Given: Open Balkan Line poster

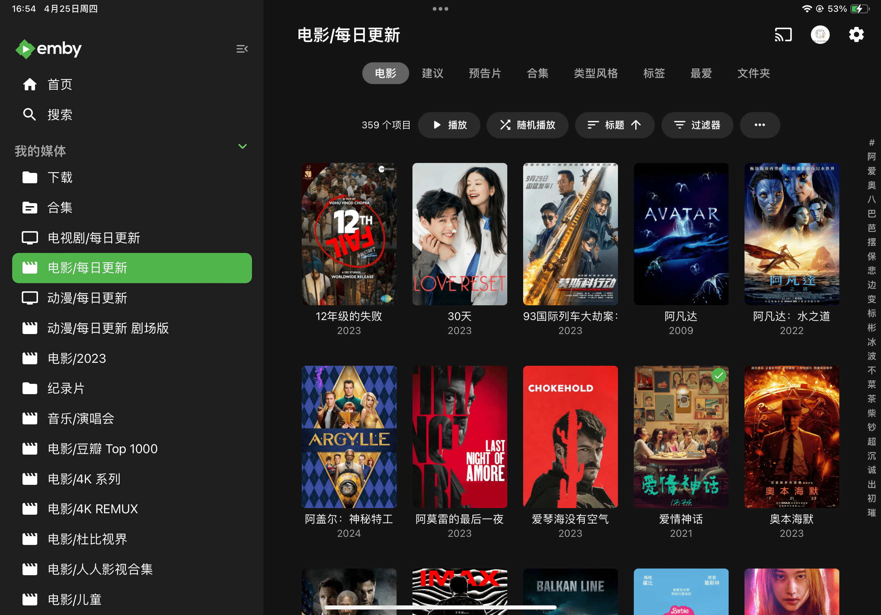Looking at the screenshot, I should click(x=570, y=592).
